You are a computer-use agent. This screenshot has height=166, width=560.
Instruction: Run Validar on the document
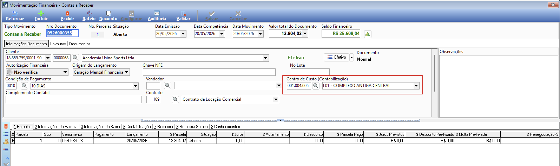(x=183, y=15)
